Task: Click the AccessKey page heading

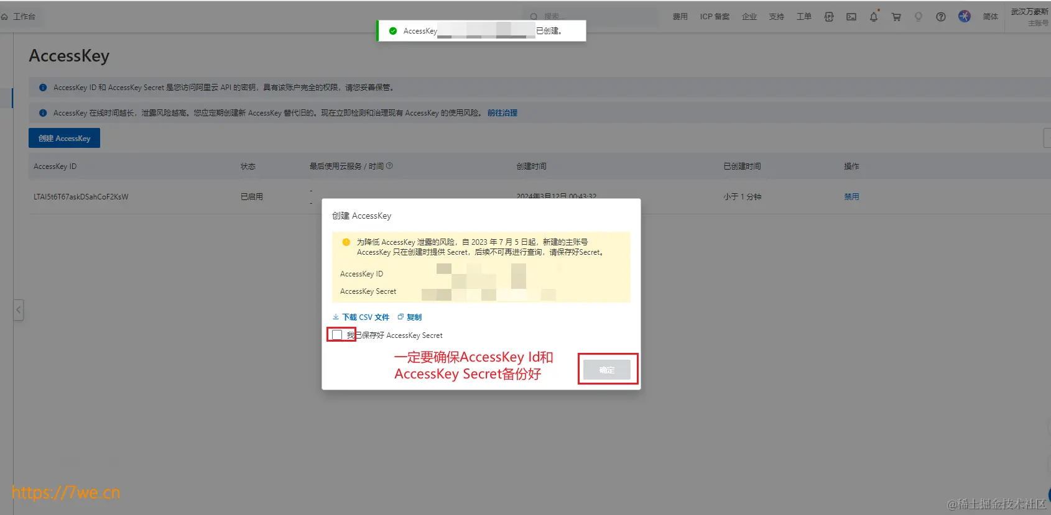Action: point(69,56)
